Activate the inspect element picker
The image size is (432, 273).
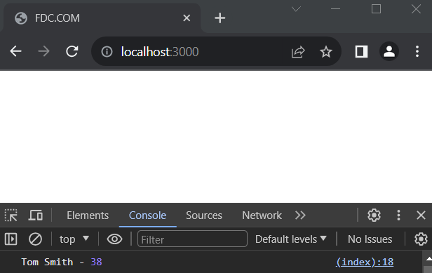[11, 215]
